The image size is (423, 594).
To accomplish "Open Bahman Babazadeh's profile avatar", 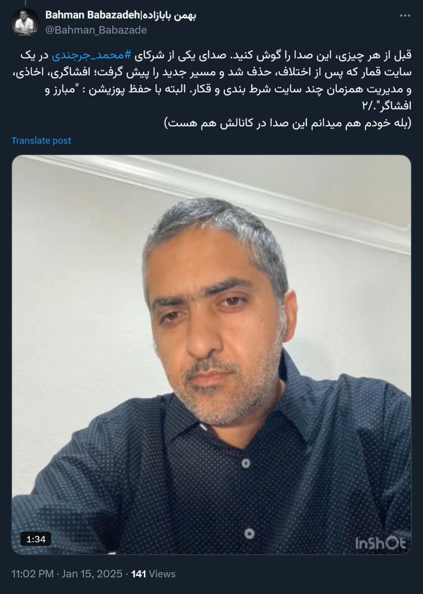I will (x=26, y=22).
